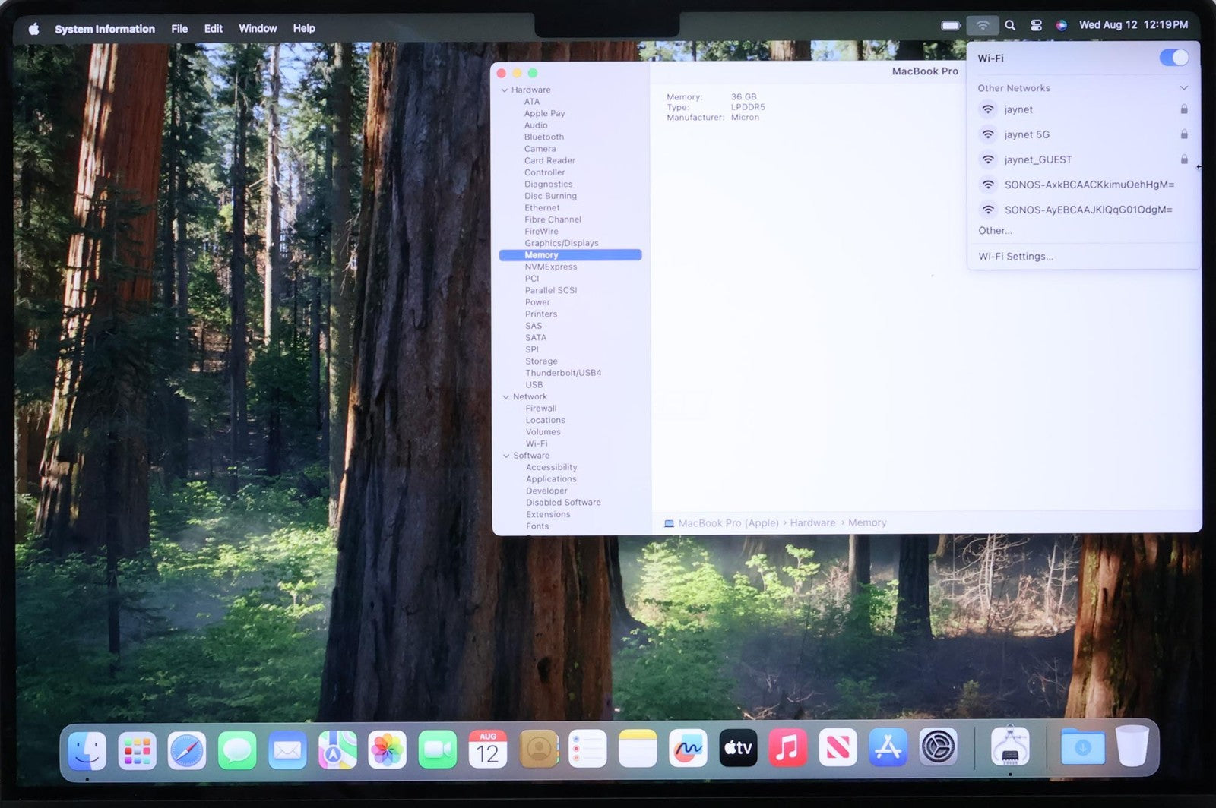
Task: Open System Settings from the Dock
Action: (939, 748)
